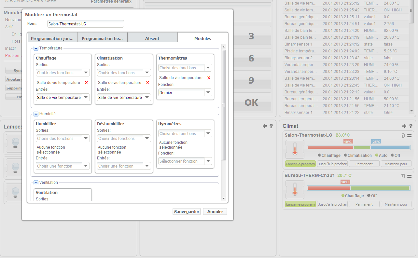Remove Salon de vie température from Chauffage
Image resolution: width=418 pixels, height=258 pixels.
click(86, 83)
